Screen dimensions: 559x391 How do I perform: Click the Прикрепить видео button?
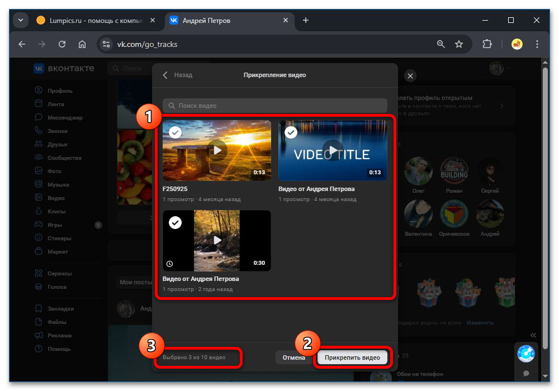pos(352,357)
